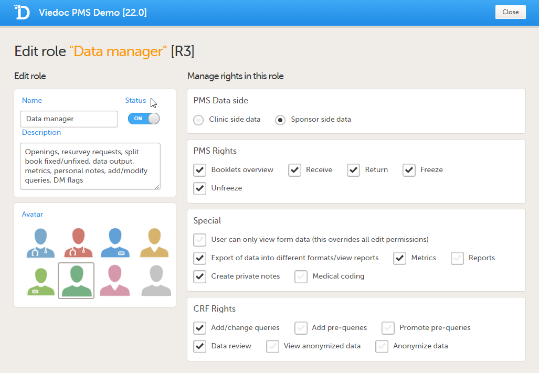Image resolution: width=539 pixels, height=373 pixels.
Task: Select the yellow person avatar
Action: (153, 243)
